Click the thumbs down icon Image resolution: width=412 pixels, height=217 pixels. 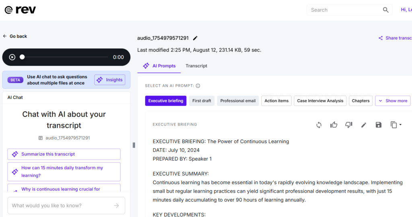tap(349, 125)
